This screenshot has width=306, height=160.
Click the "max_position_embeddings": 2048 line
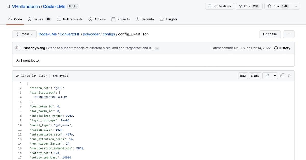tap(57, 148)
